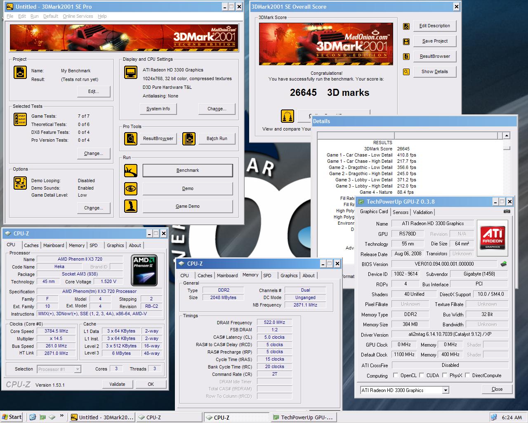Click the Batch Run button

coord(217,138)
